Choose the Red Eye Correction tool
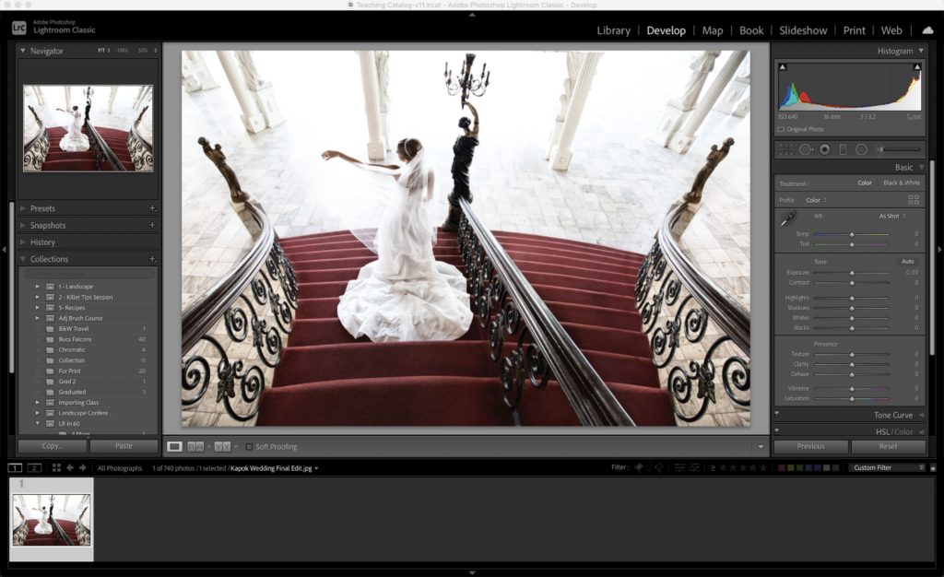Image resolution: width=944 pixels, height=577 pixels. [x=824, y=149]
